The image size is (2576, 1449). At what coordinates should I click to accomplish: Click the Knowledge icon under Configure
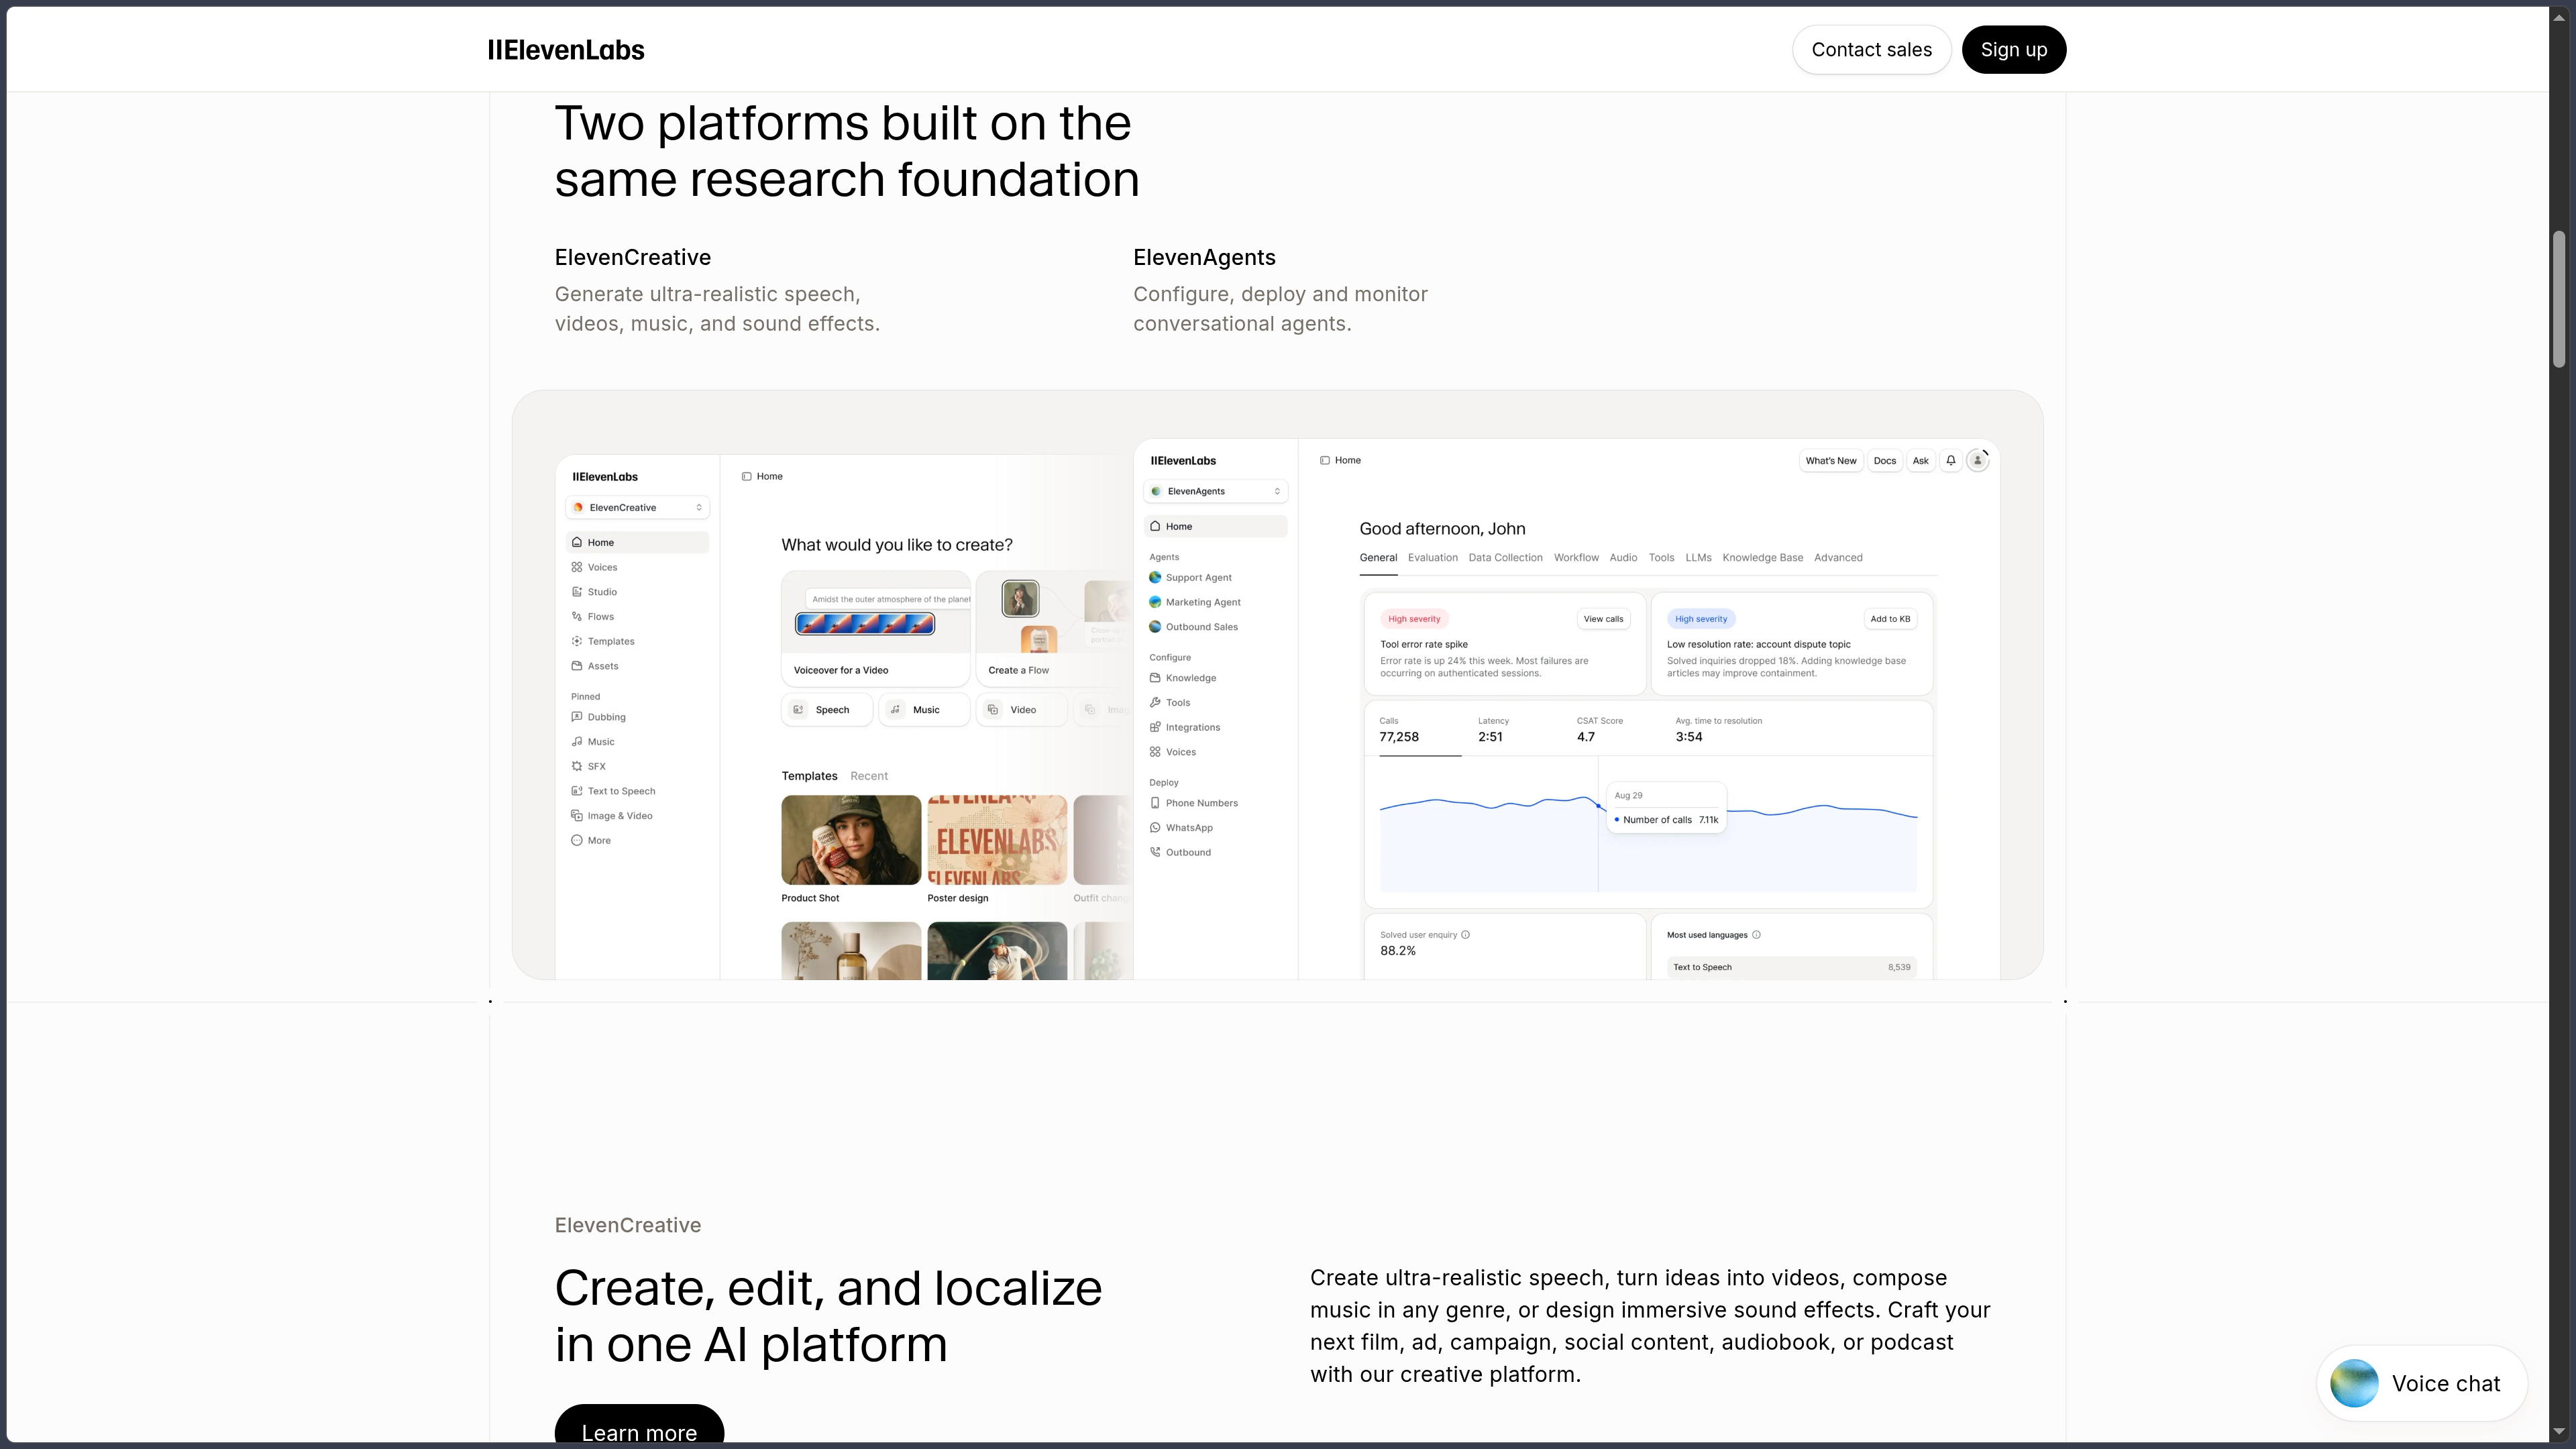pyautogui.click(x=1155, y=678)
